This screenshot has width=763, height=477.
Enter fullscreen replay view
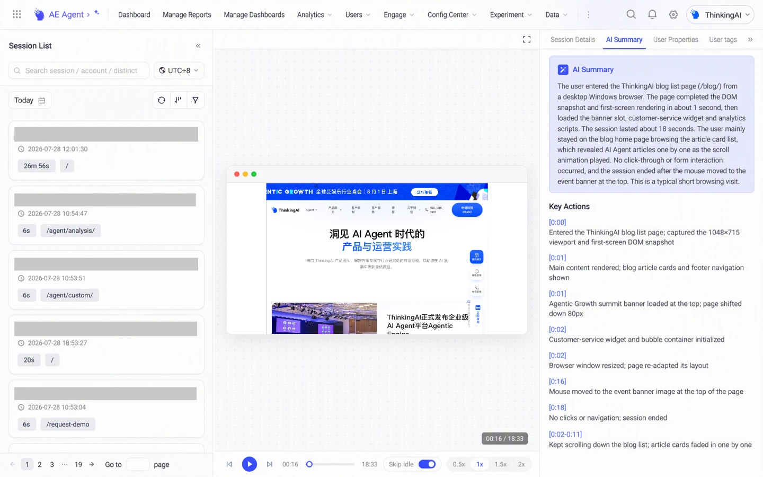click(x=527, y=40)
